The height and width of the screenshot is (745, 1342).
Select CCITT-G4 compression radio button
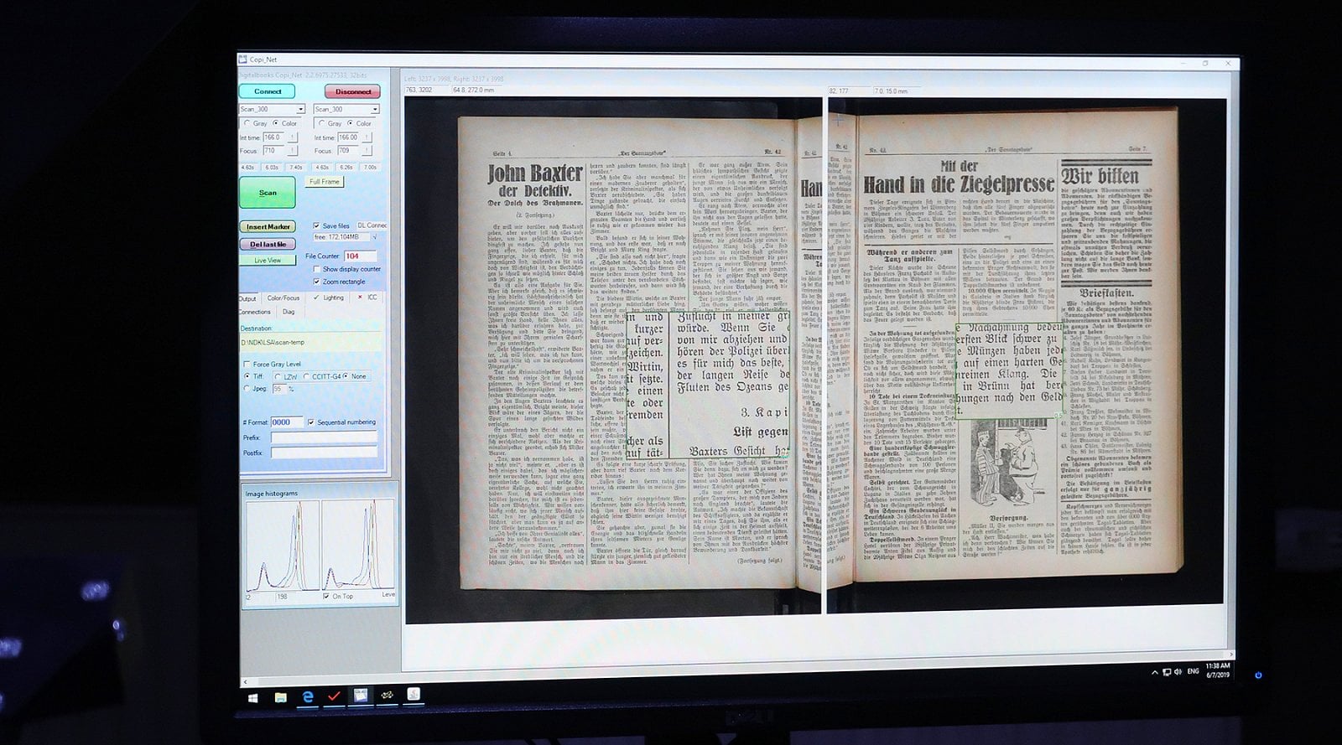point(306,376)
